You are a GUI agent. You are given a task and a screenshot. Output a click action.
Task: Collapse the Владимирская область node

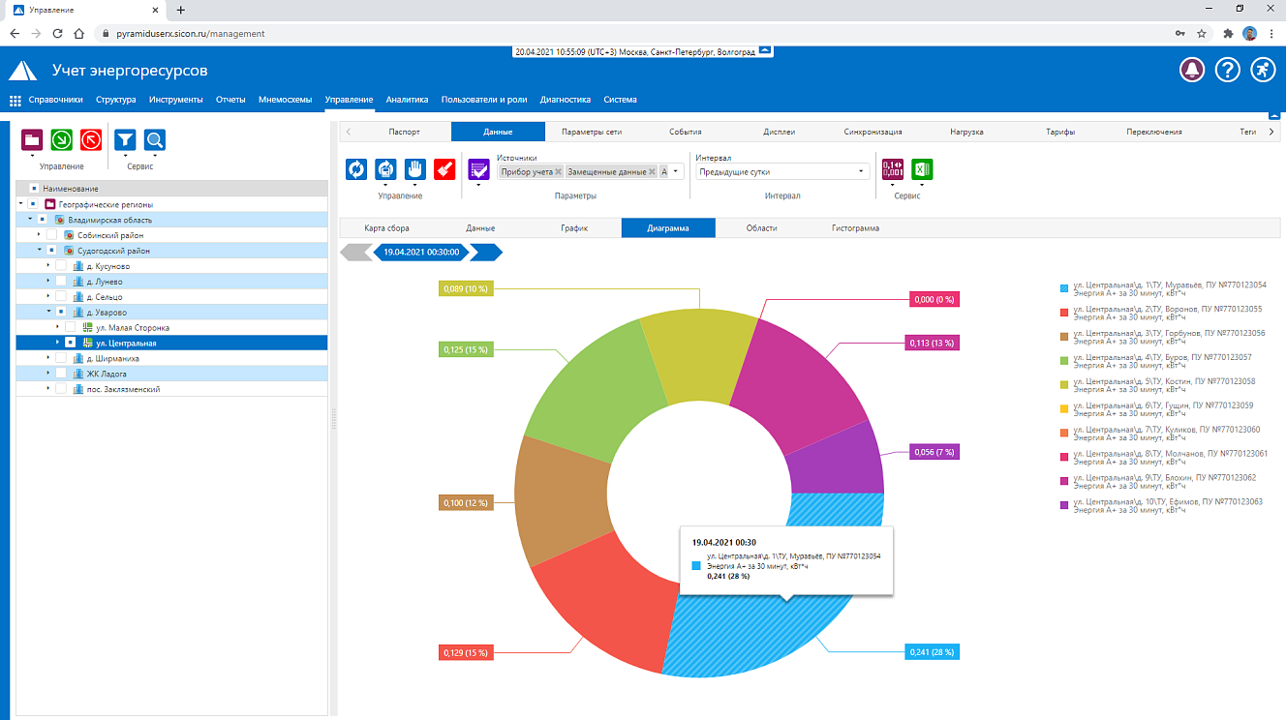point(30,220)
